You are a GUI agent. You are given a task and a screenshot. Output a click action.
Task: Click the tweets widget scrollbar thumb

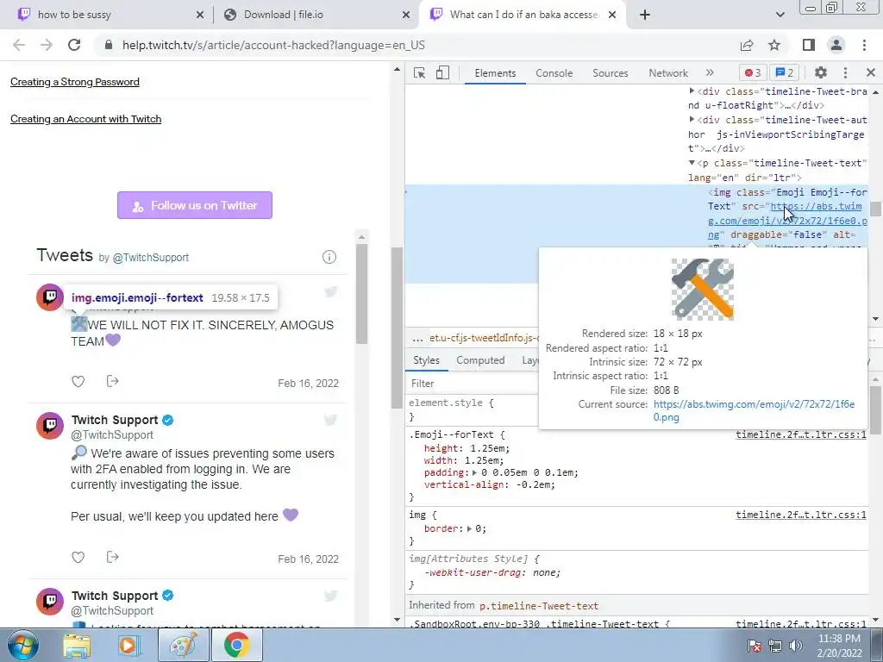tap(361, 293)
